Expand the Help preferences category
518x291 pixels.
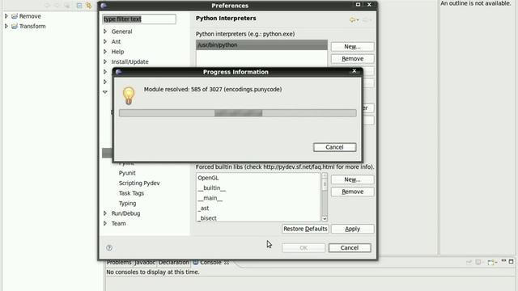point(105,52)
